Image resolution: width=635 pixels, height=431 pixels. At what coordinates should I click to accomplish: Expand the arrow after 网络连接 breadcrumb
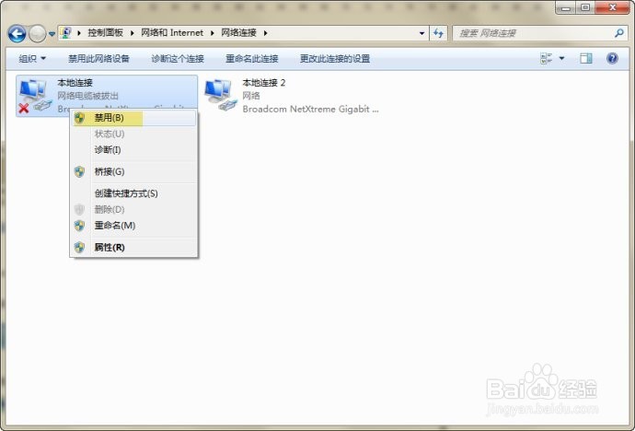pos(265,33)
